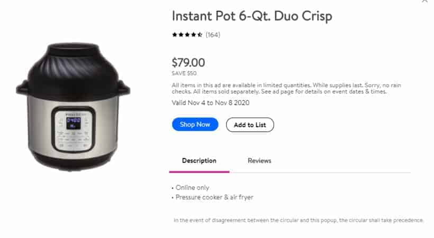Click the blue Shop Now button

pos(195,125)
